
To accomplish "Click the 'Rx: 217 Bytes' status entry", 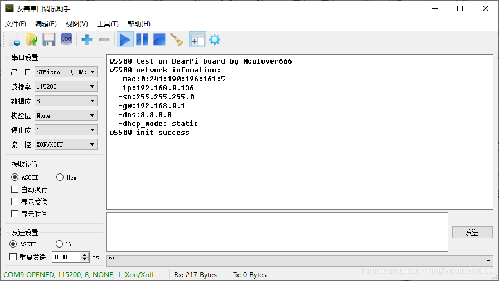I will tap(195, 275).
